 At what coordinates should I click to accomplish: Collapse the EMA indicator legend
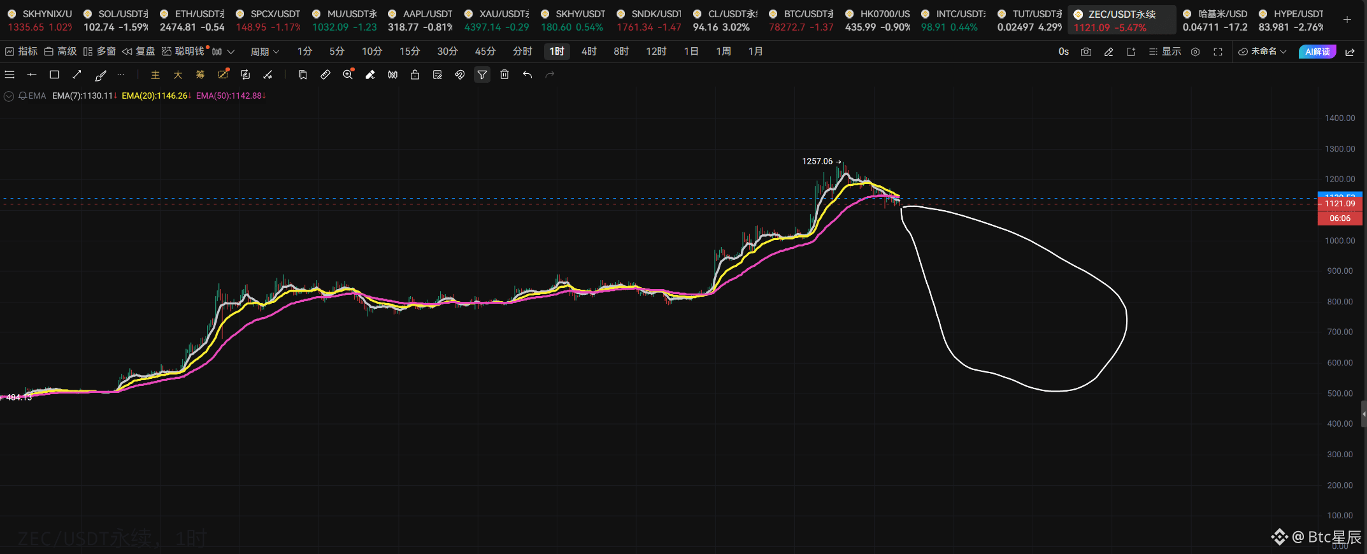coord(9,96)
